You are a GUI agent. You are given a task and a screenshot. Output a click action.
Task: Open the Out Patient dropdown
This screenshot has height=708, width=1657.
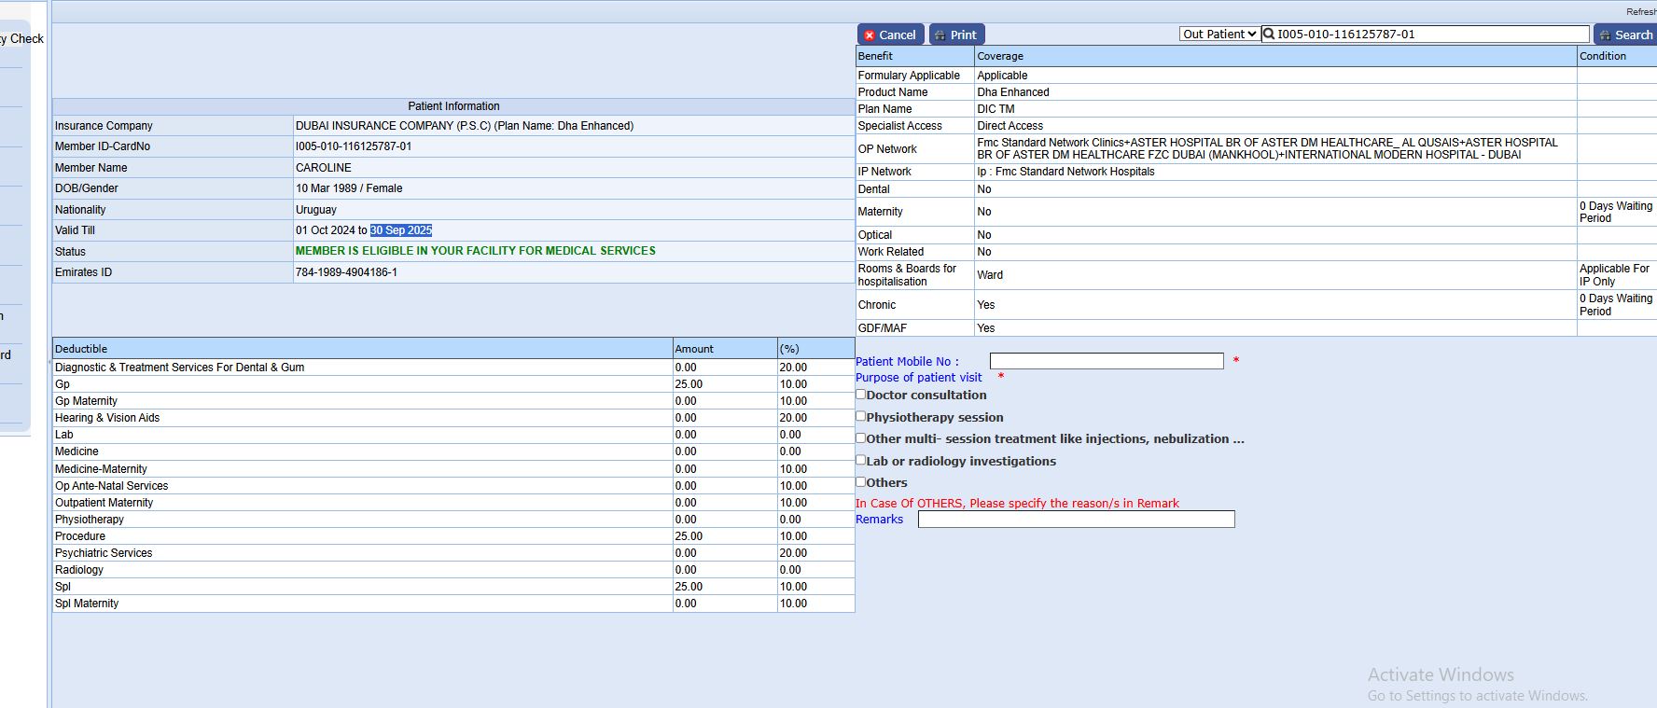[1218, 35]
